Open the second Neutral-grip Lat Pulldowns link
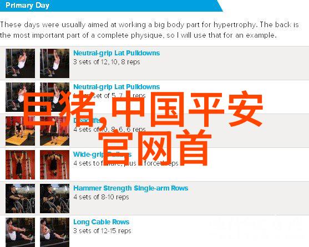This screenshot has height=247, width=309. tap(116, 87)
